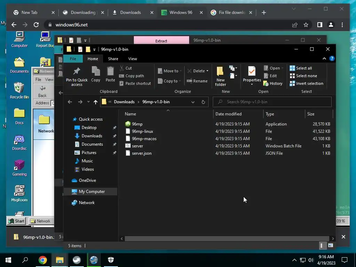Viewport: 356px width, 267px height.
Task: Open Gameing icon on Windows 96 desktop
Action: (19, 168)
